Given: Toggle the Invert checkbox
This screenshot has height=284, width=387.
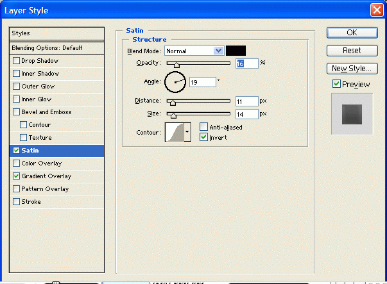Looking at the screenshot, I should pos(204,137).
